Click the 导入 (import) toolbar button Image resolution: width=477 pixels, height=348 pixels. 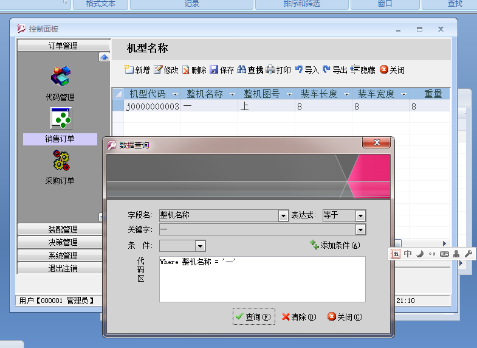[307, 70]
